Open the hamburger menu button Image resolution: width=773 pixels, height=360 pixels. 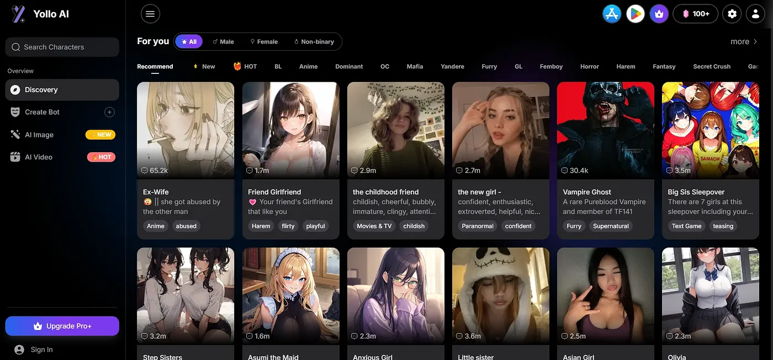151,14
